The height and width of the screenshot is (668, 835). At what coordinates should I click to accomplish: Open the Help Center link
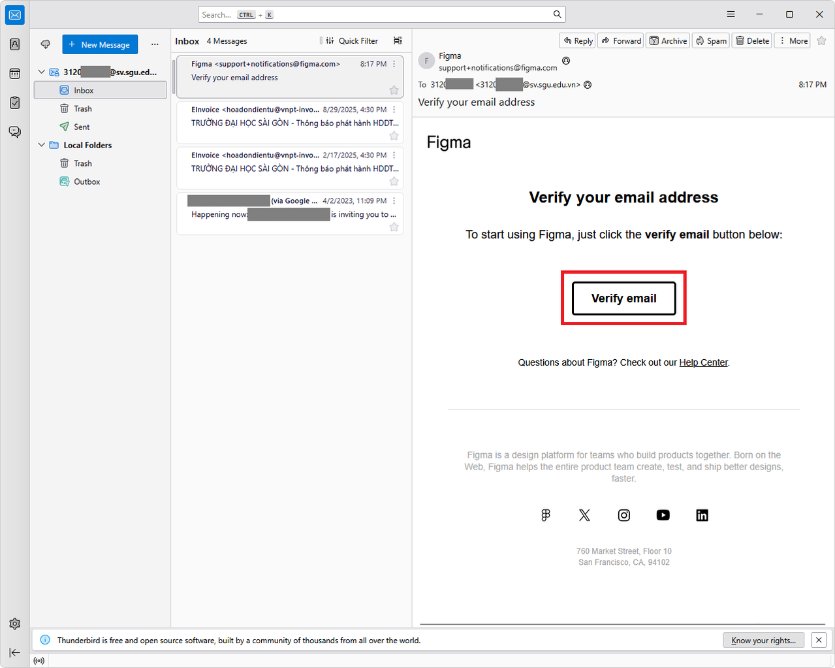coord(703,362)
